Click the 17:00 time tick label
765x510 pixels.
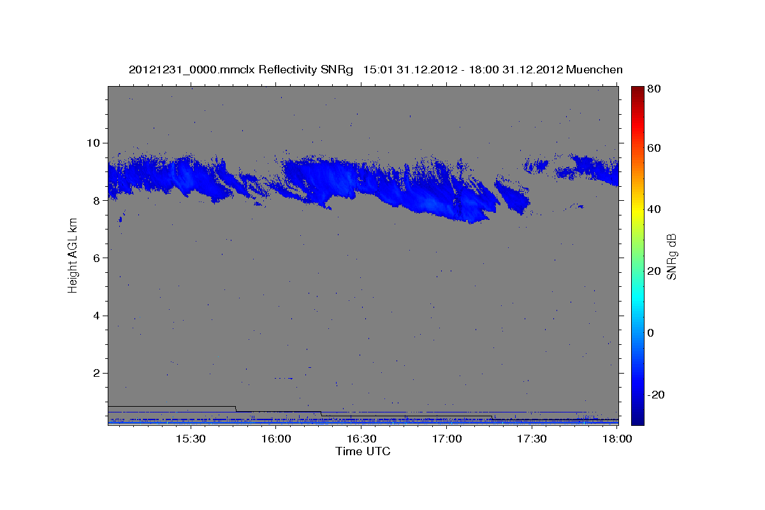click(446, 439)
